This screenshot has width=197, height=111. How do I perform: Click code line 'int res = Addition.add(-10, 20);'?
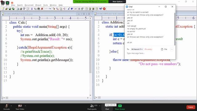point(44,35)
